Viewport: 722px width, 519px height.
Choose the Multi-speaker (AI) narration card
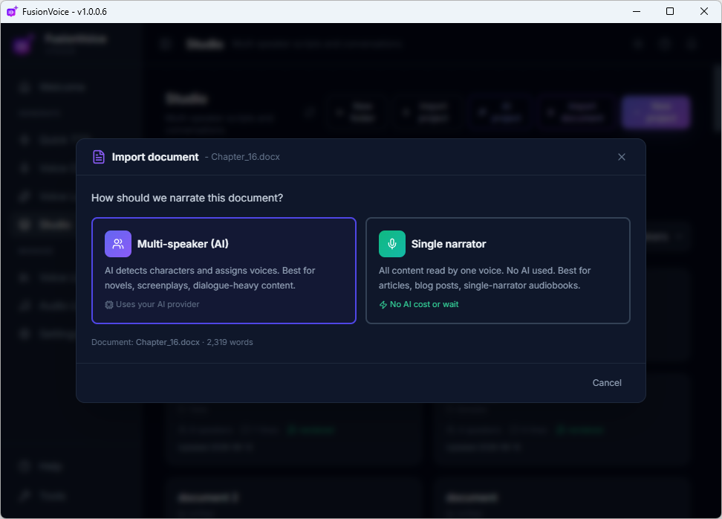tap(224, 271)
